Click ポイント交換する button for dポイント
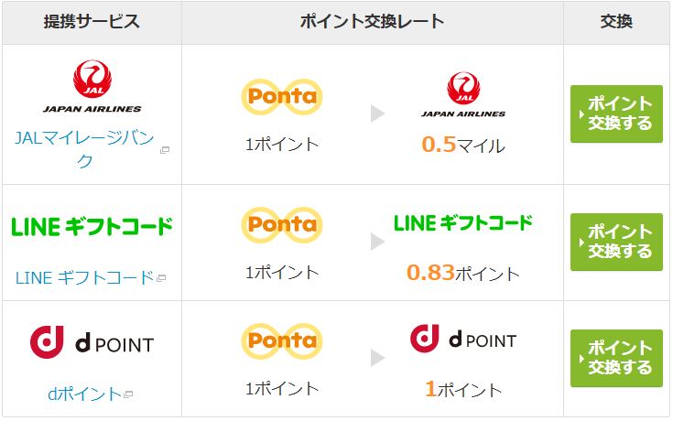Image resolution: width=673 pixels, height=421 pixels. 616,359
